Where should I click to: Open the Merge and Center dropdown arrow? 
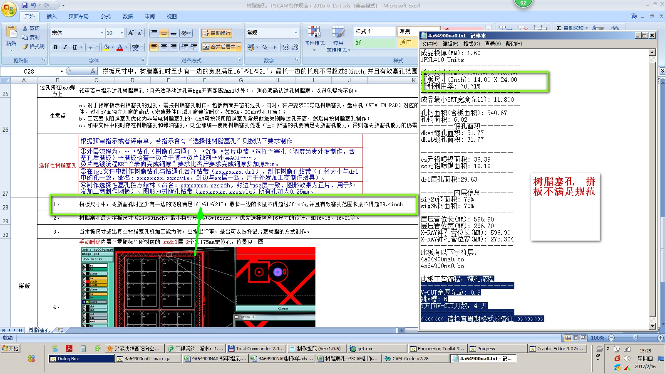coord(239,47)
